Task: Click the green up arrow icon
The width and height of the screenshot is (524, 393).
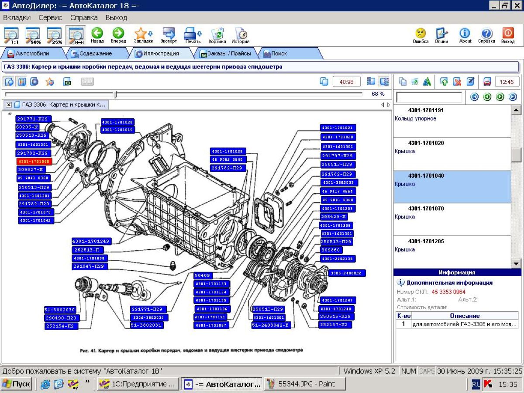Action: 445,82
